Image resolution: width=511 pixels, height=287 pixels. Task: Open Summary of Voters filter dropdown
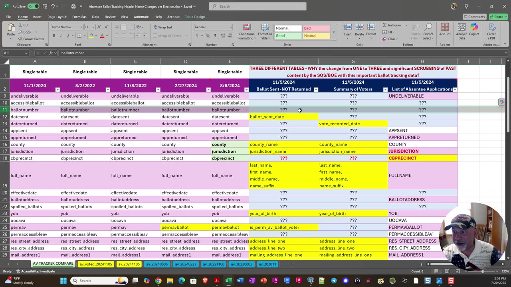click(x=385, y=89)
